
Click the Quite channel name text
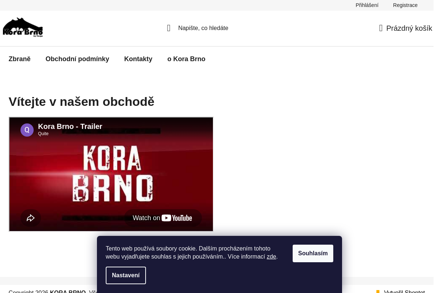tap(43, 134)
